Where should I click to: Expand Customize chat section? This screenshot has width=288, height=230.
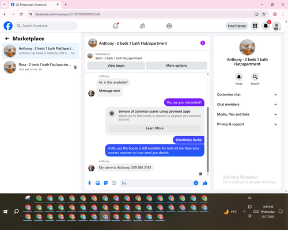(x=247, y=94)
